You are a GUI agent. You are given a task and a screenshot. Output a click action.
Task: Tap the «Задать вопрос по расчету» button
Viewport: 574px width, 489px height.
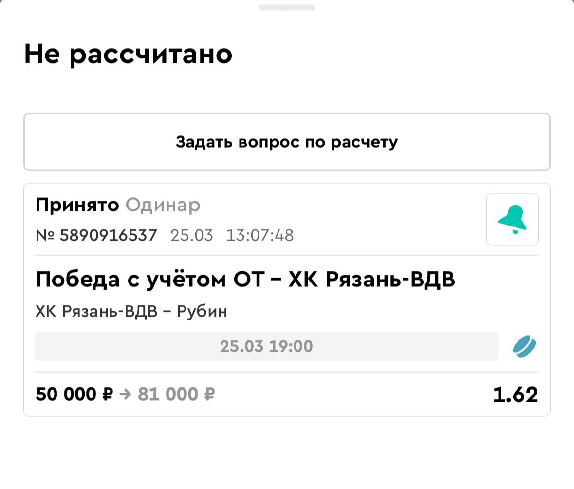coord(287,142)
